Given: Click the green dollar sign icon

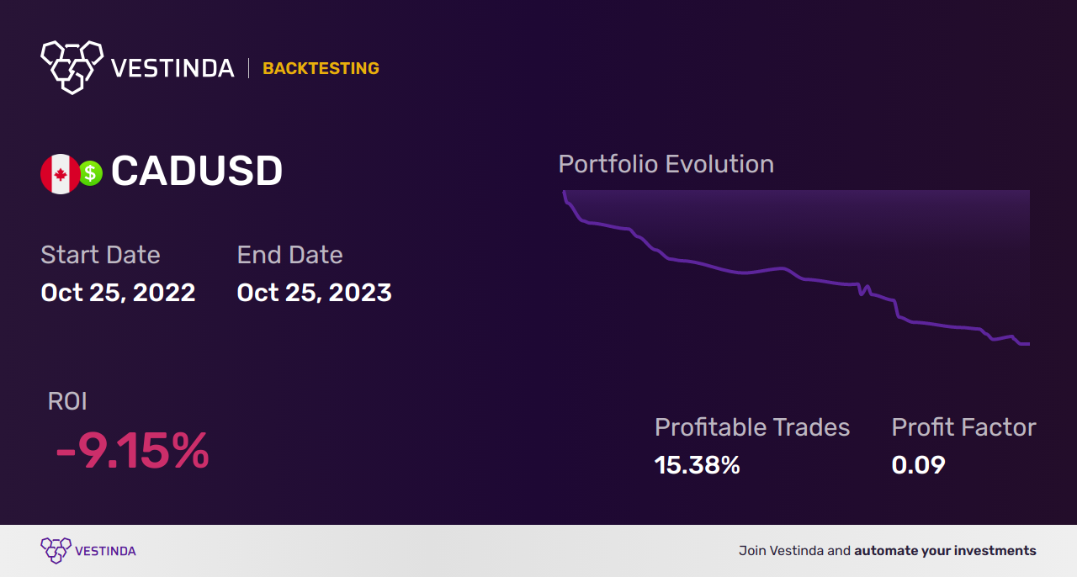Looking at the screenshot, I should (90, 174).
